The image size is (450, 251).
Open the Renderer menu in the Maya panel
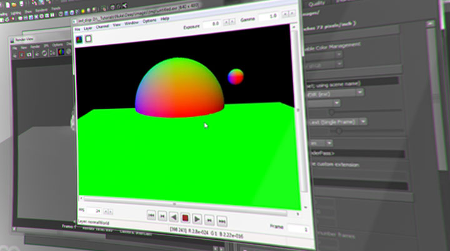[x=41, y=11]
